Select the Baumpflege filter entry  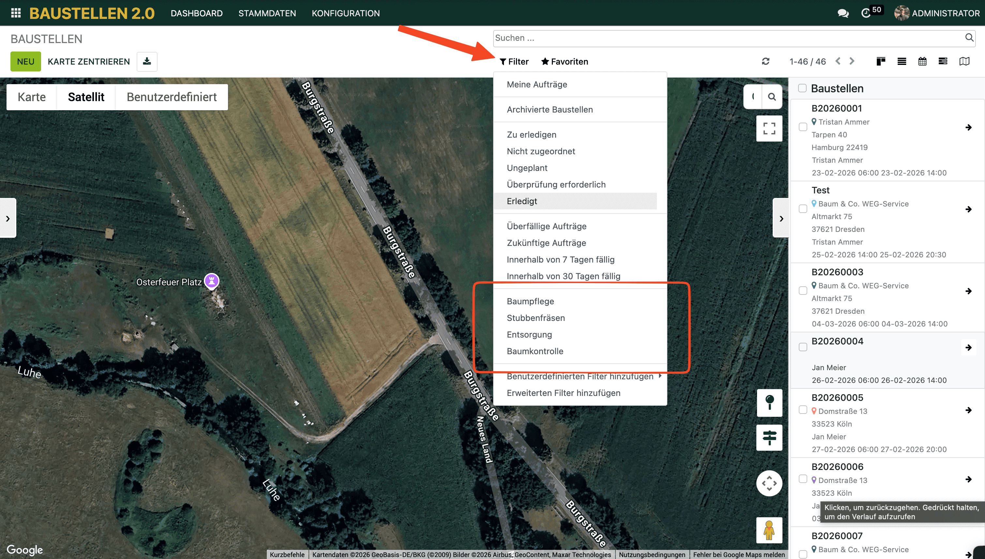click(530, 301)
